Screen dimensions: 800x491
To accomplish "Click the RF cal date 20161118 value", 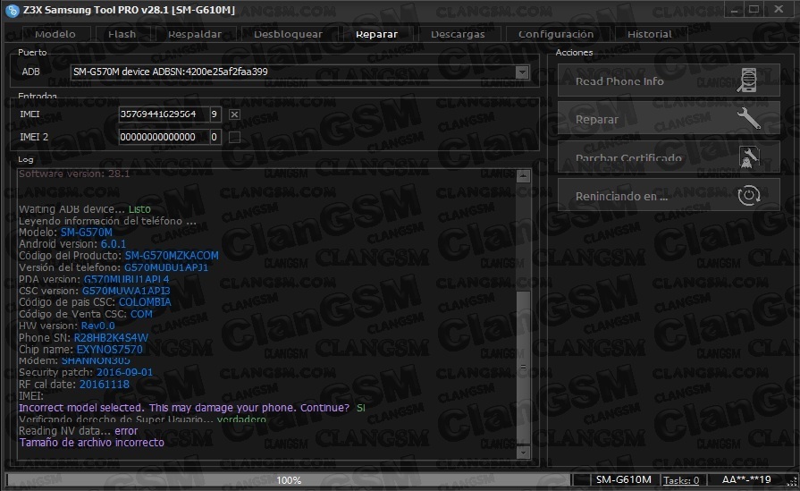I will pyautogui.click(x=104, y=385).
